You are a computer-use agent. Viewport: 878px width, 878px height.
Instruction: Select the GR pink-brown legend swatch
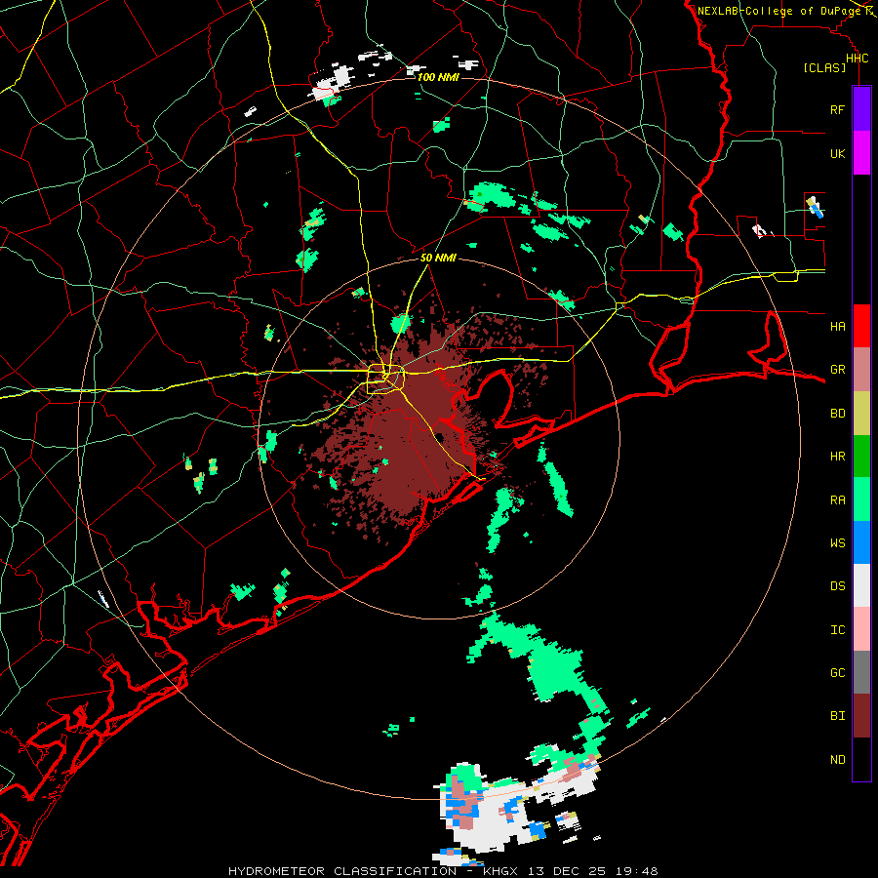click(861, 369)
